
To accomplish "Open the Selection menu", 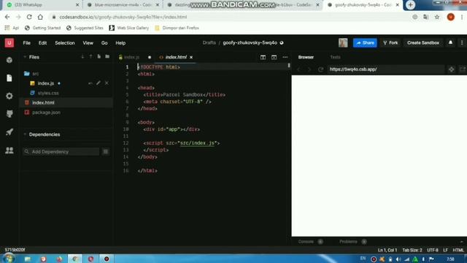I will click(x=65, y=43).
